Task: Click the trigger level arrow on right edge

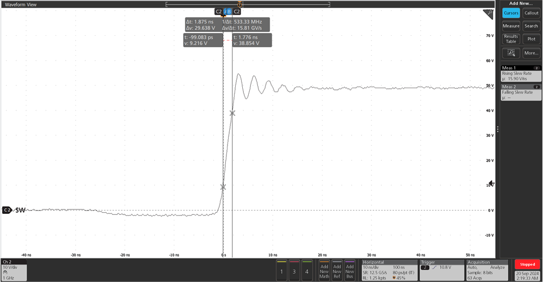Action: [x=491, y=184]
